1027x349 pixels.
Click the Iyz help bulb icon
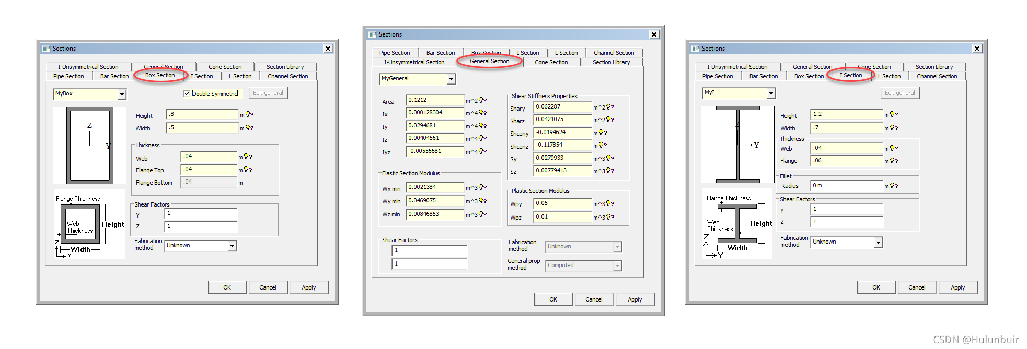click(x=483, y=151)
